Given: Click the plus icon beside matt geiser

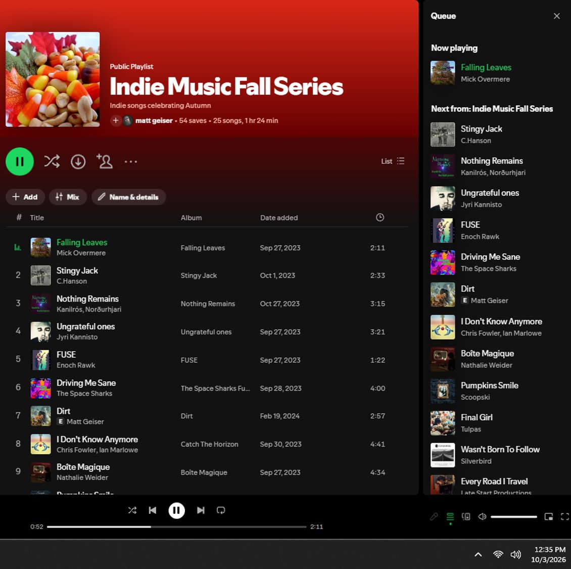Looking at the screenshot, I should (115, 120).
